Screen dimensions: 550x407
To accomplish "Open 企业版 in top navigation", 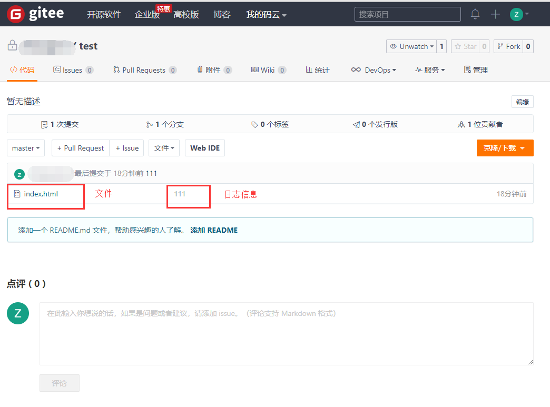I will tap(147, 14).
